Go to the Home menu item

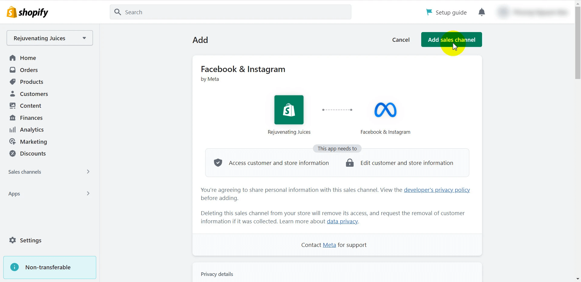(x=28, y=58)
